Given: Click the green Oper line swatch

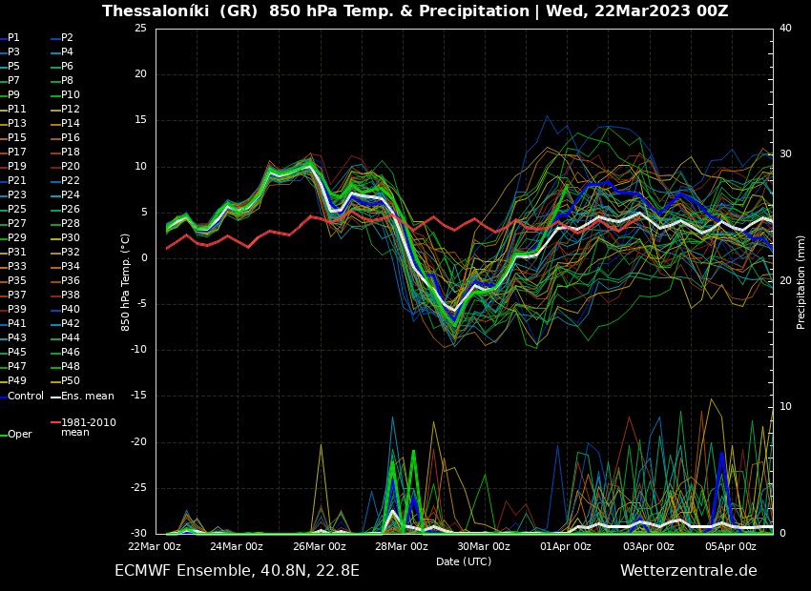Looking at the screenshot, I should (3, 435).
